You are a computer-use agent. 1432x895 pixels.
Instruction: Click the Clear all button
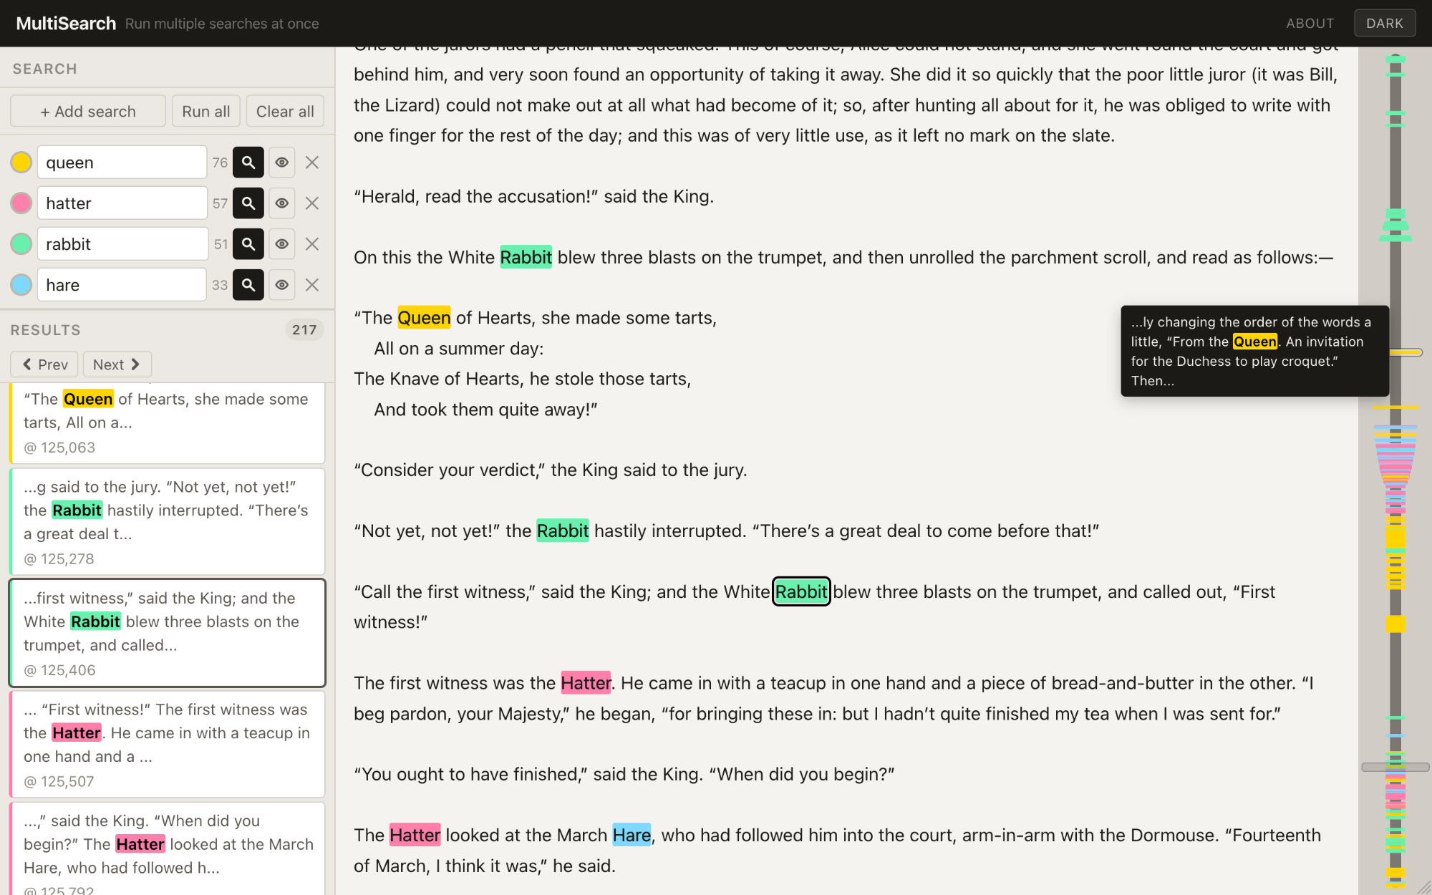[285, 111]
